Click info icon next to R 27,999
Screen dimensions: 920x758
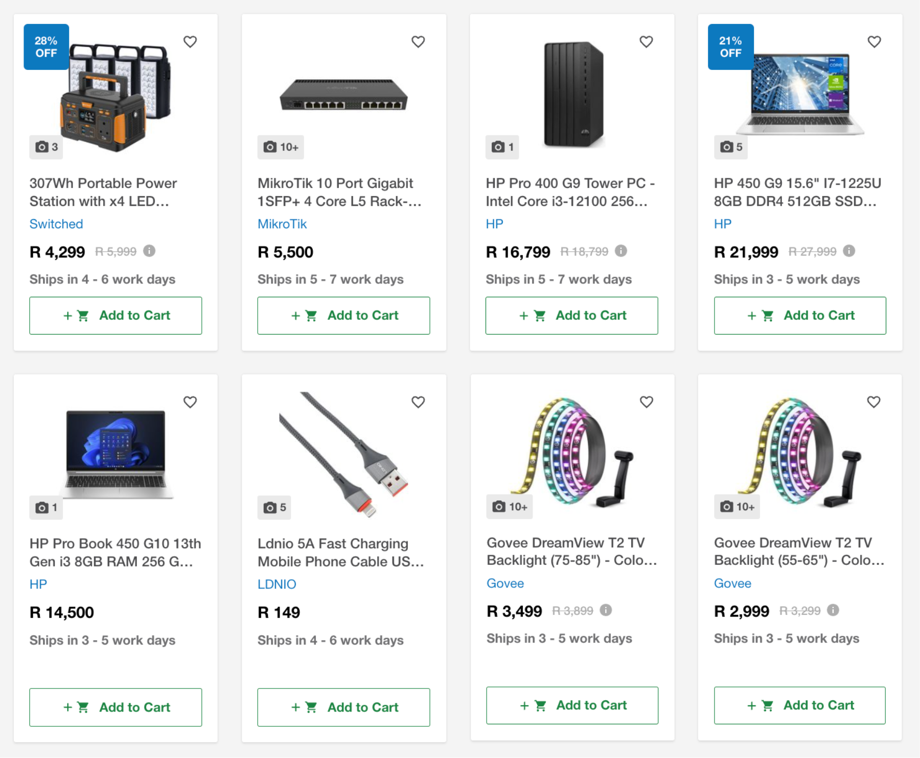[849, 251]
